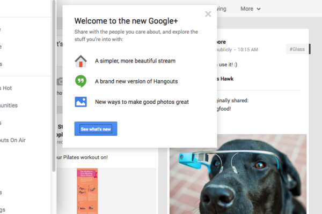Select the Hot item in sidebar
Screen dimensions: 322x214
[x=6, y=88]
